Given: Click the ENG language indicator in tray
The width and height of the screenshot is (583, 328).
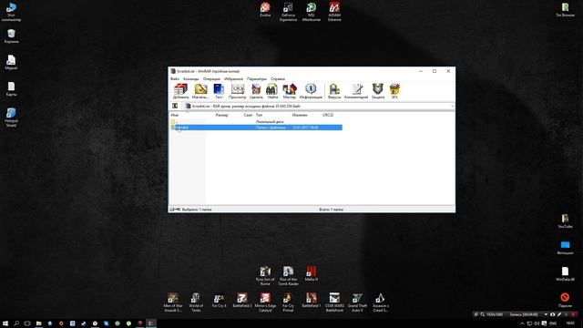Looking at the screenshot, I should [x=553, y=323].
